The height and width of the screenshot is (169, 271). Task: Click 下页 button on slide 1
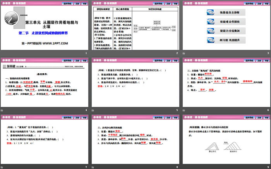coord(84,3)
